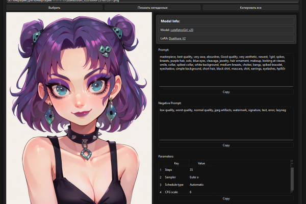Click the Копировать все button
306x204 pixels.
click(250, 8)
